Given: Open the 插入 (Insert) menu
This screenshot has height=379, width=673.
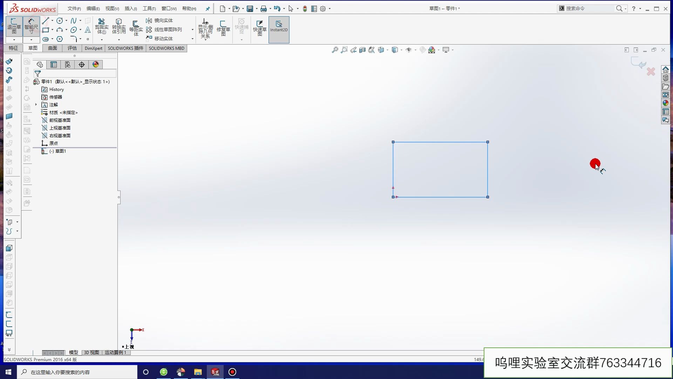Looking at the screenshot, I should point(131,8).
